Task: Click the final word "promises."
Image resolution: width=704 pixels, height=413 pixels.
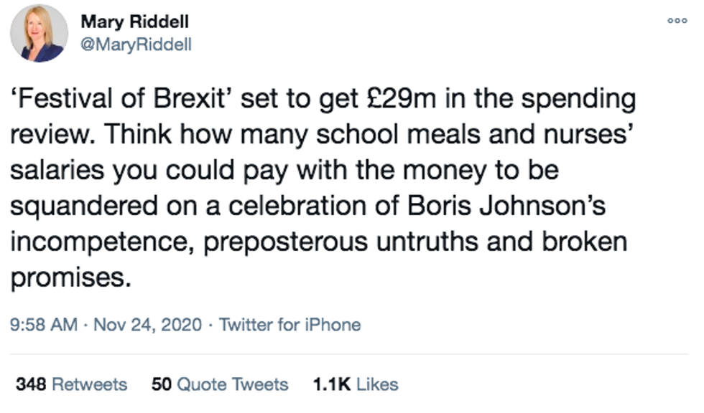Action: (x=71, y=278)
